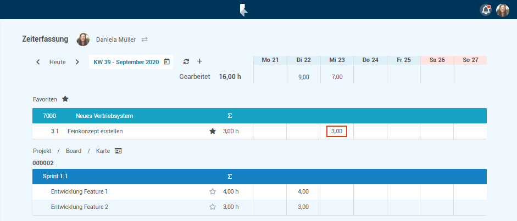Star Entwicklung Feature 2 as favorite
Screen dimensions: 517x221
coord(213,207)
